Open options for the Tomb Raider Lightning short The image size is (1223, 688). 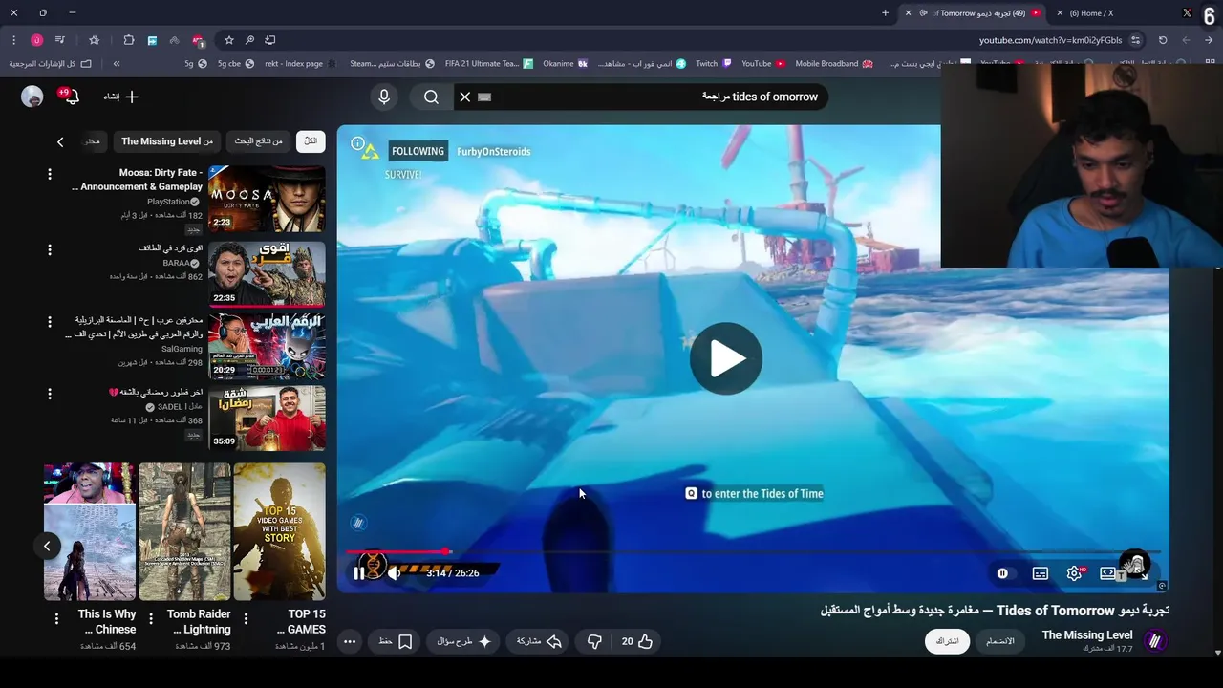pos(151,619)
